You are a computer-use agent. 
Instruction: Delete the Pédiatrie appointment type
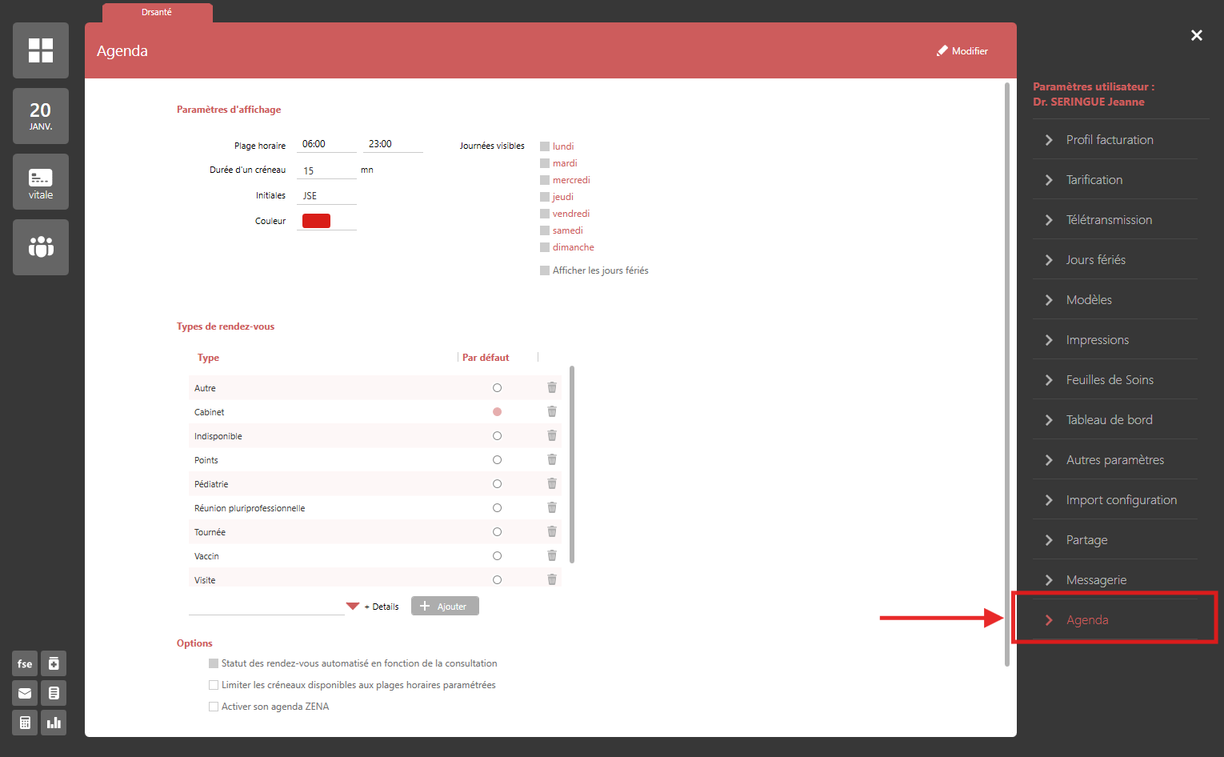click(x=552, y=483)
